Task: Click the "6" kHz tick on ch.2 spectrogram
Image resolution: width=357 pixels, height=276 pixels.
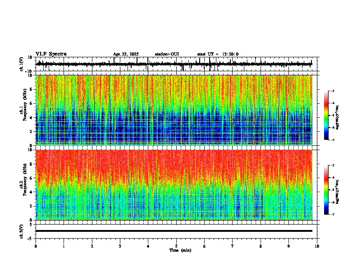Action: click(32, 178)
